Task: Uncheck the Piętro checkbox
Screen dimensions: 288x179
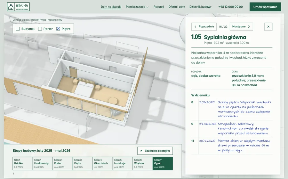Action: coord(58,29)
